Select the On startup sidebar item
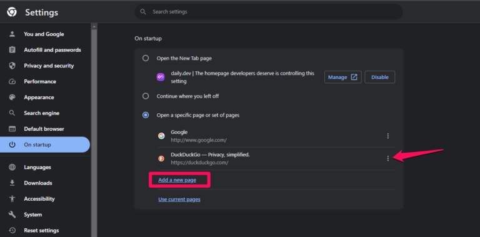Screen dimensions: 480x237 pos(45,144)
